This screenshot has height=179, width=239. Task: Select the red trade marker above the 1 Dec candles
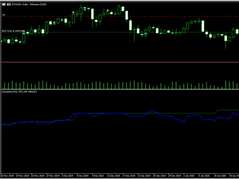[x=73, y=12]
